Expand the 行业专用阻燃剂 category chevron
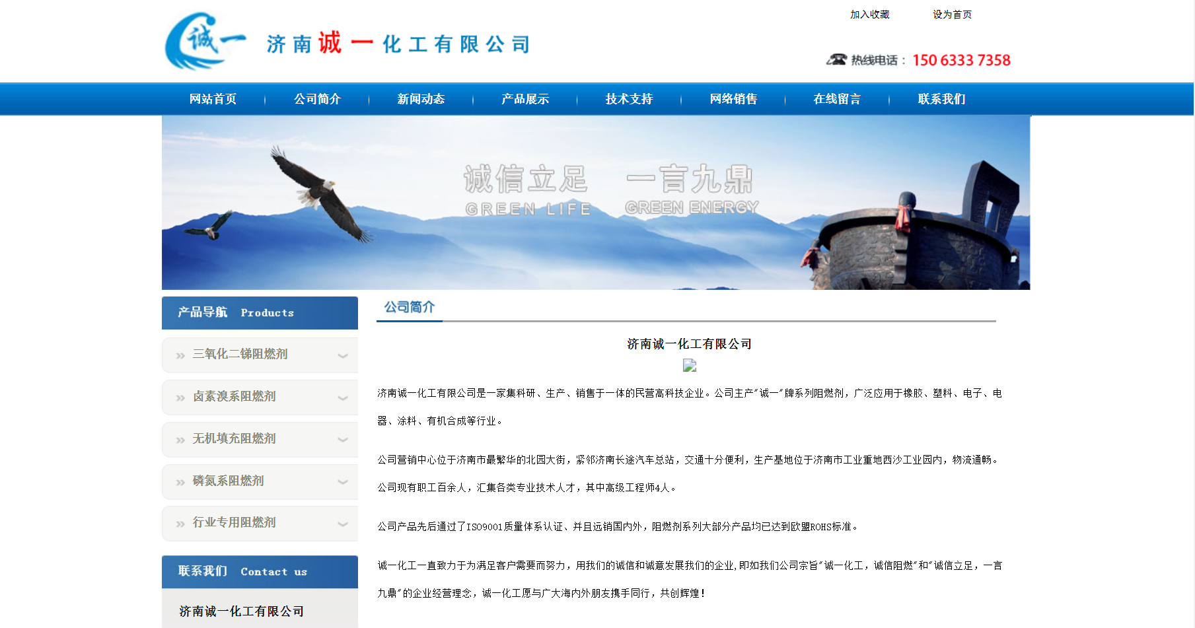The image size is (1195, 628). [343, 524]
